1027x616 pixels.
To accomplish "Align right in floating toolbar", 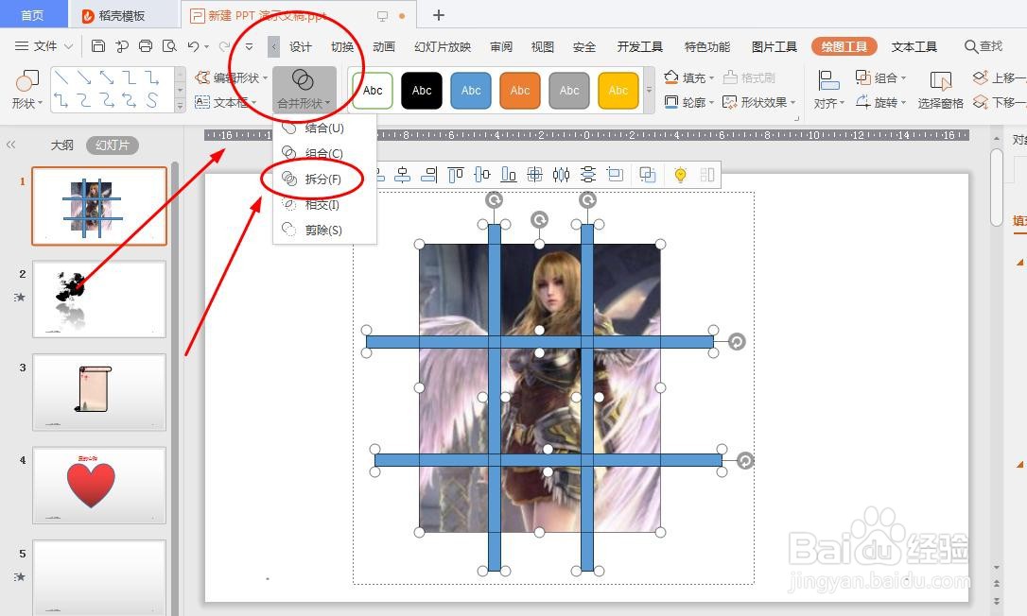I will pyautogui.click(x=429, y=175).
